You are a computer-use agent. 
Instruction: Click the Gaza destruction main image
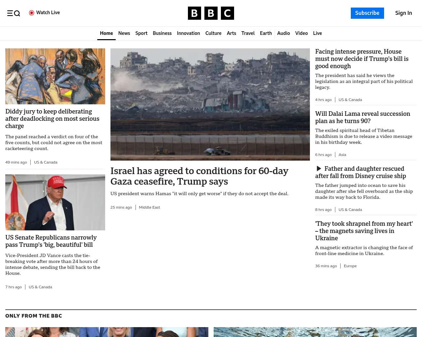pos(210,104)
